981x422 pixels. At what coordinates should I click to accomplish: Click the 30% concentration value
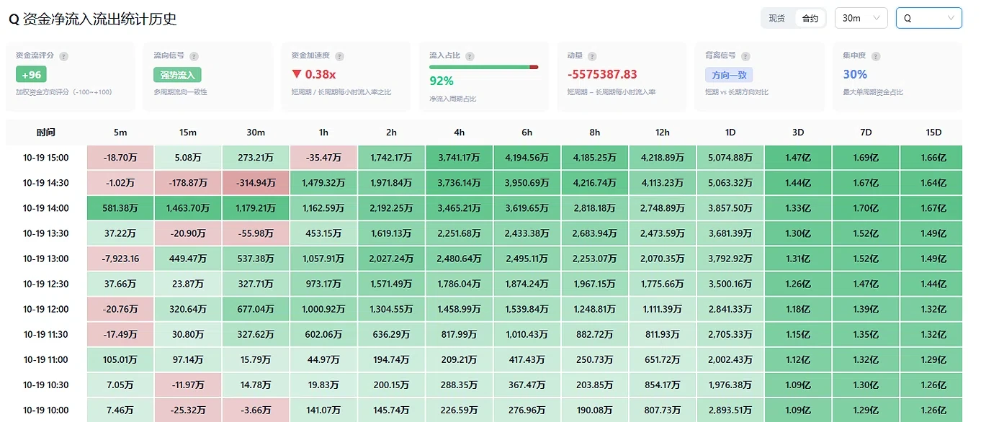click(x=855, y=74)
